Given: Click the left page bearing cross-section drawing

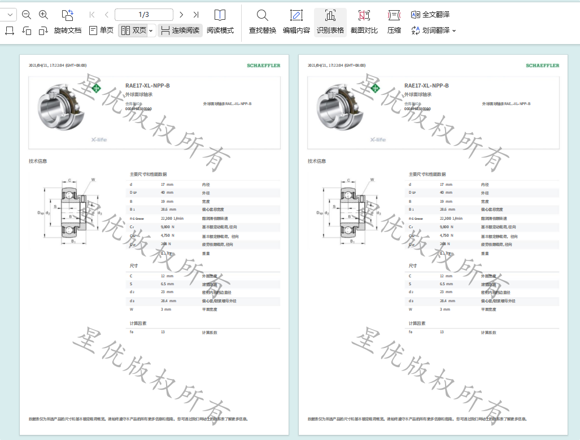Looking at the screenshot, I should 69,211.
